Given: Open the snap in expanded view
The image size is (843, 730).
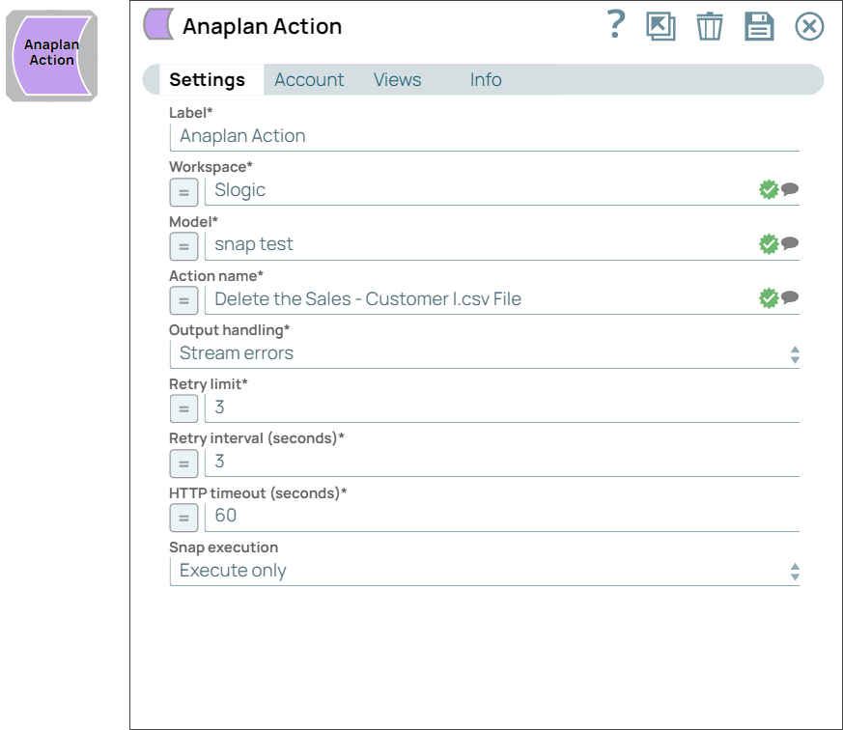Looking at the screenshot, I should tap(661, 26).
